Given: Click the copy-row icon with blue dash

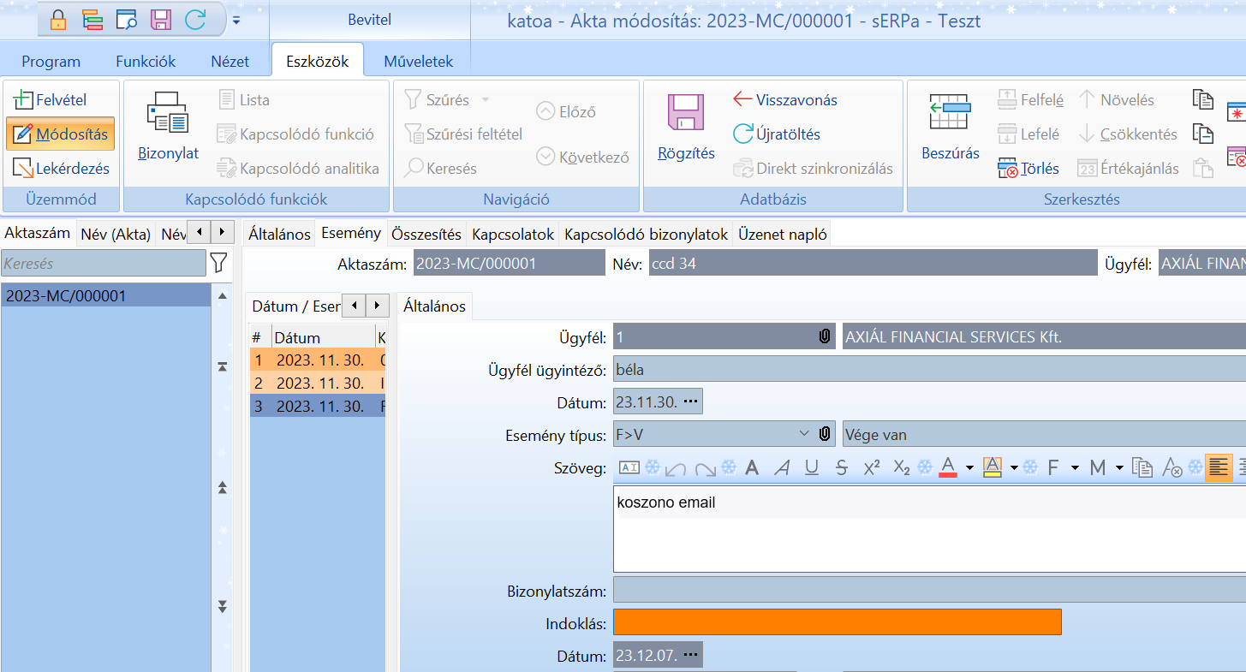Looking at the screenshot, I should click(x=1203, y=134).
